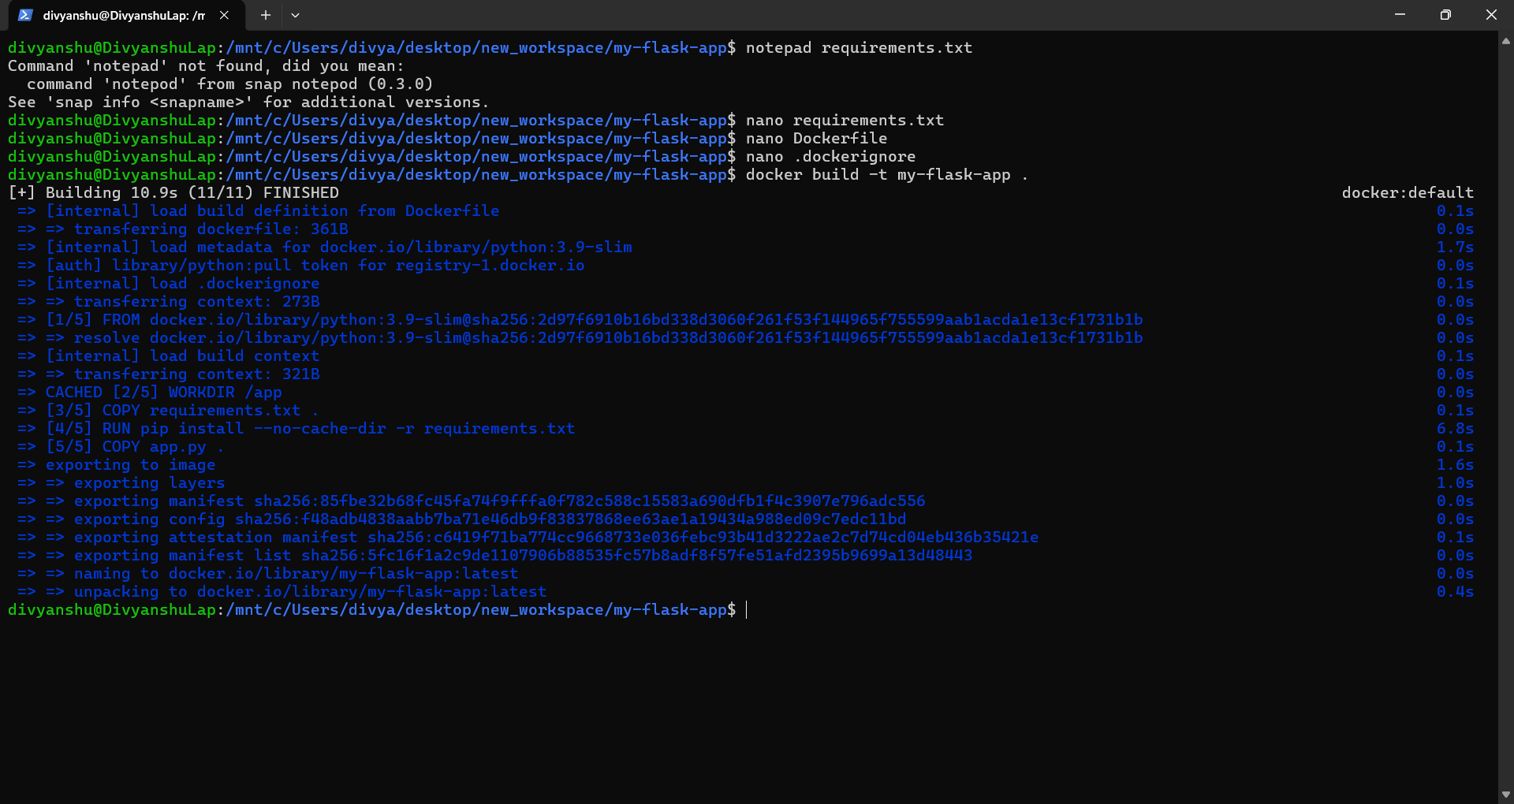Screen dimensions: 1514x804
Task: Click the docker:default label text
Action: tap(1408, 192)
